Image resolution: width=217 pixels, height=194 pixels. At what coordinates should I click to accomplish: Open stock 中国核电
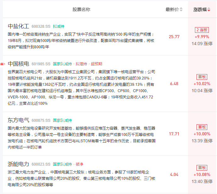(x=18, y=64)
